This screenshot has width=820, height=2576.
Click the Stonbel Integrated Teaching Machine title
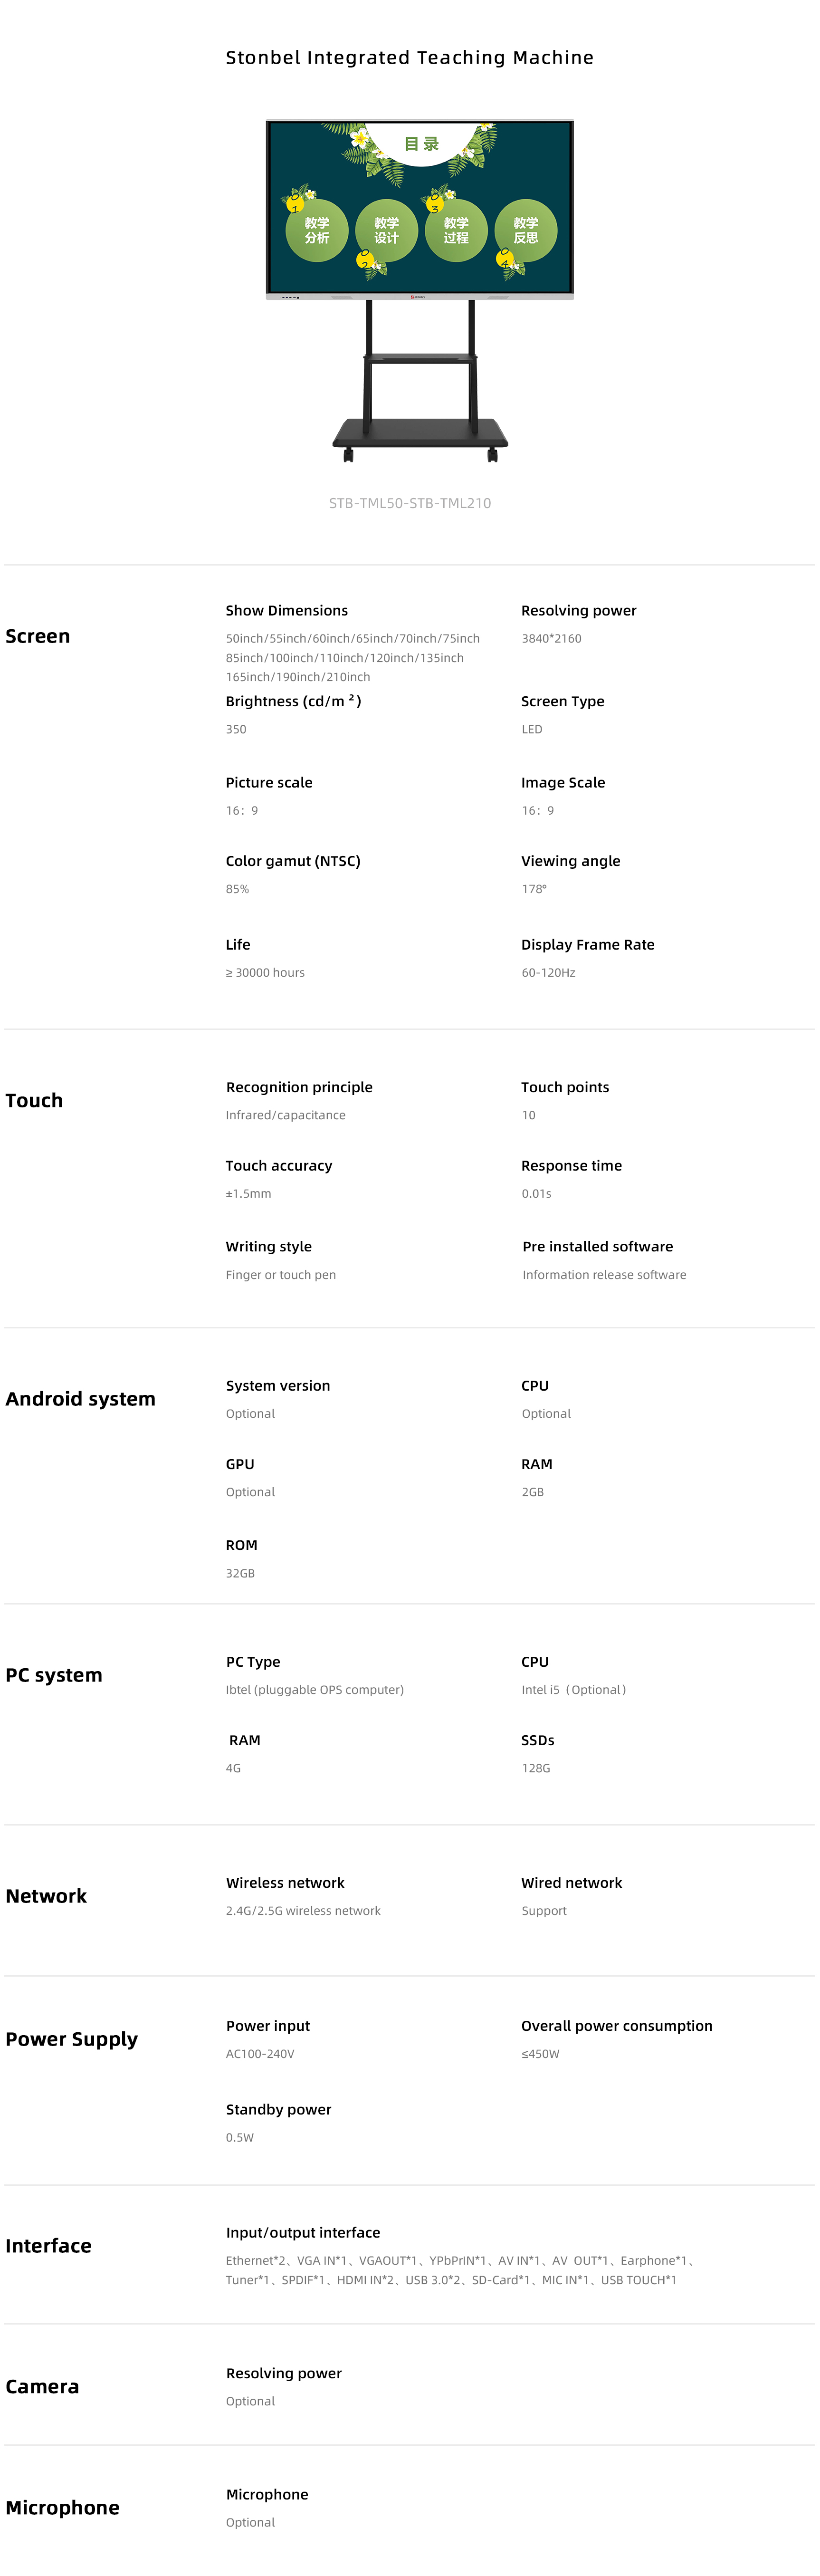[x=410, y=58]
